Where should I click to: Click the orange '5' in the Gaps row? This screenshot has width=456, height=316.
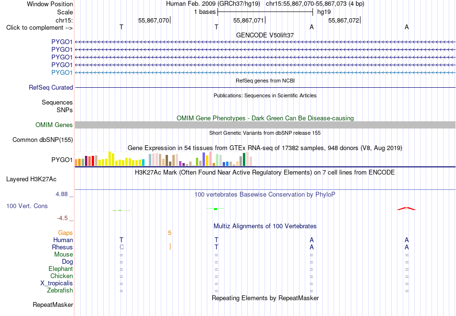(169, 233)
